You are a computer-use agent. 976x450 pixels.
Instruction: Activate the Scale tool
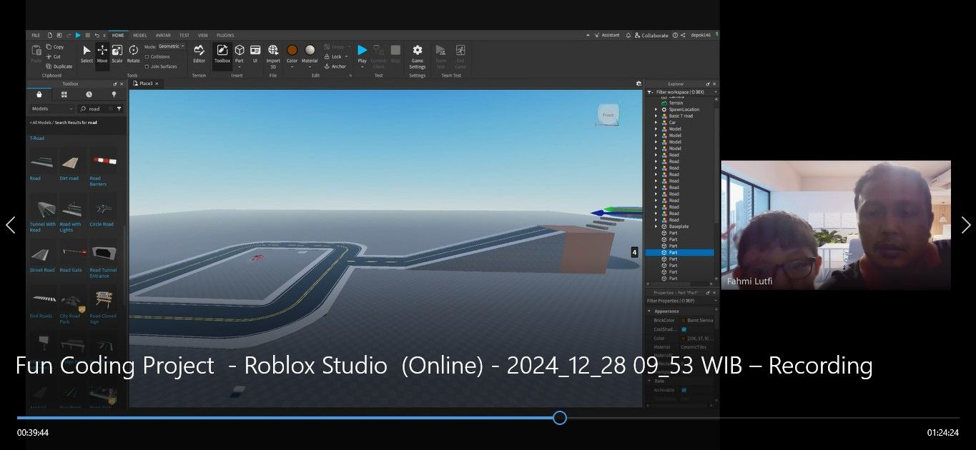(117, 54)
